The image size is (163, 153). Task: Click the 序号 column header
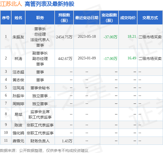point(6,18)
